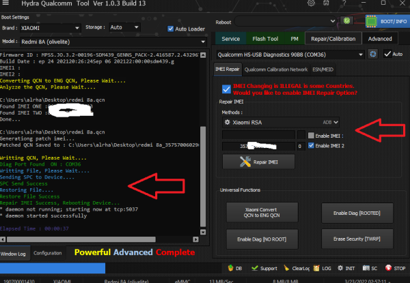This screenshot has width=410, height=283.
Task: Open the ESN/MEID sub-tab
Action: [323, 70]
